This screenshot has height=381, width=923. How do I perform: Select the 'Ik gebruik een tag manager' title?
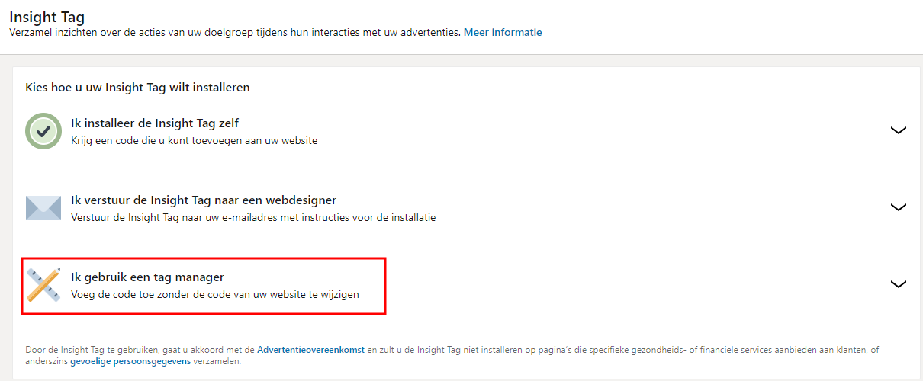[147, 277]
